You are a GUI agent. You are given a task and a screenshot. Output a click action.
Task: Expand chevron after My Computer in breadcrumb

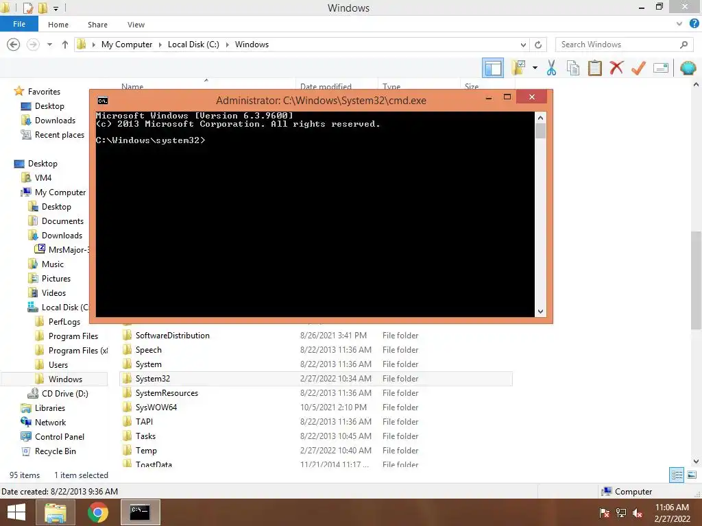(x=160, y=45)
